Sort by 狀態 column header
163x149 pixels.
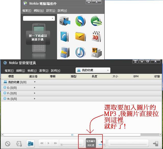point(158,76)
